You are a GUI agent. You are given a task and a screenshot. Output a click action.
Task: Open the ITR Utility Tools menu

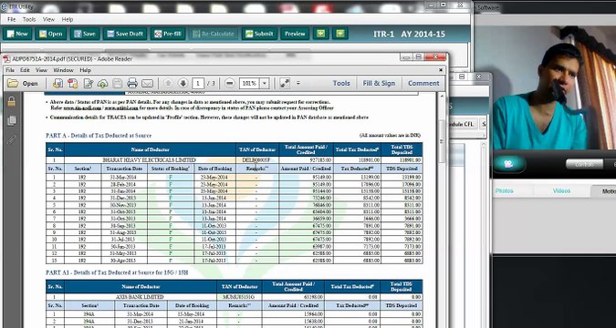[x=29, y=19]
